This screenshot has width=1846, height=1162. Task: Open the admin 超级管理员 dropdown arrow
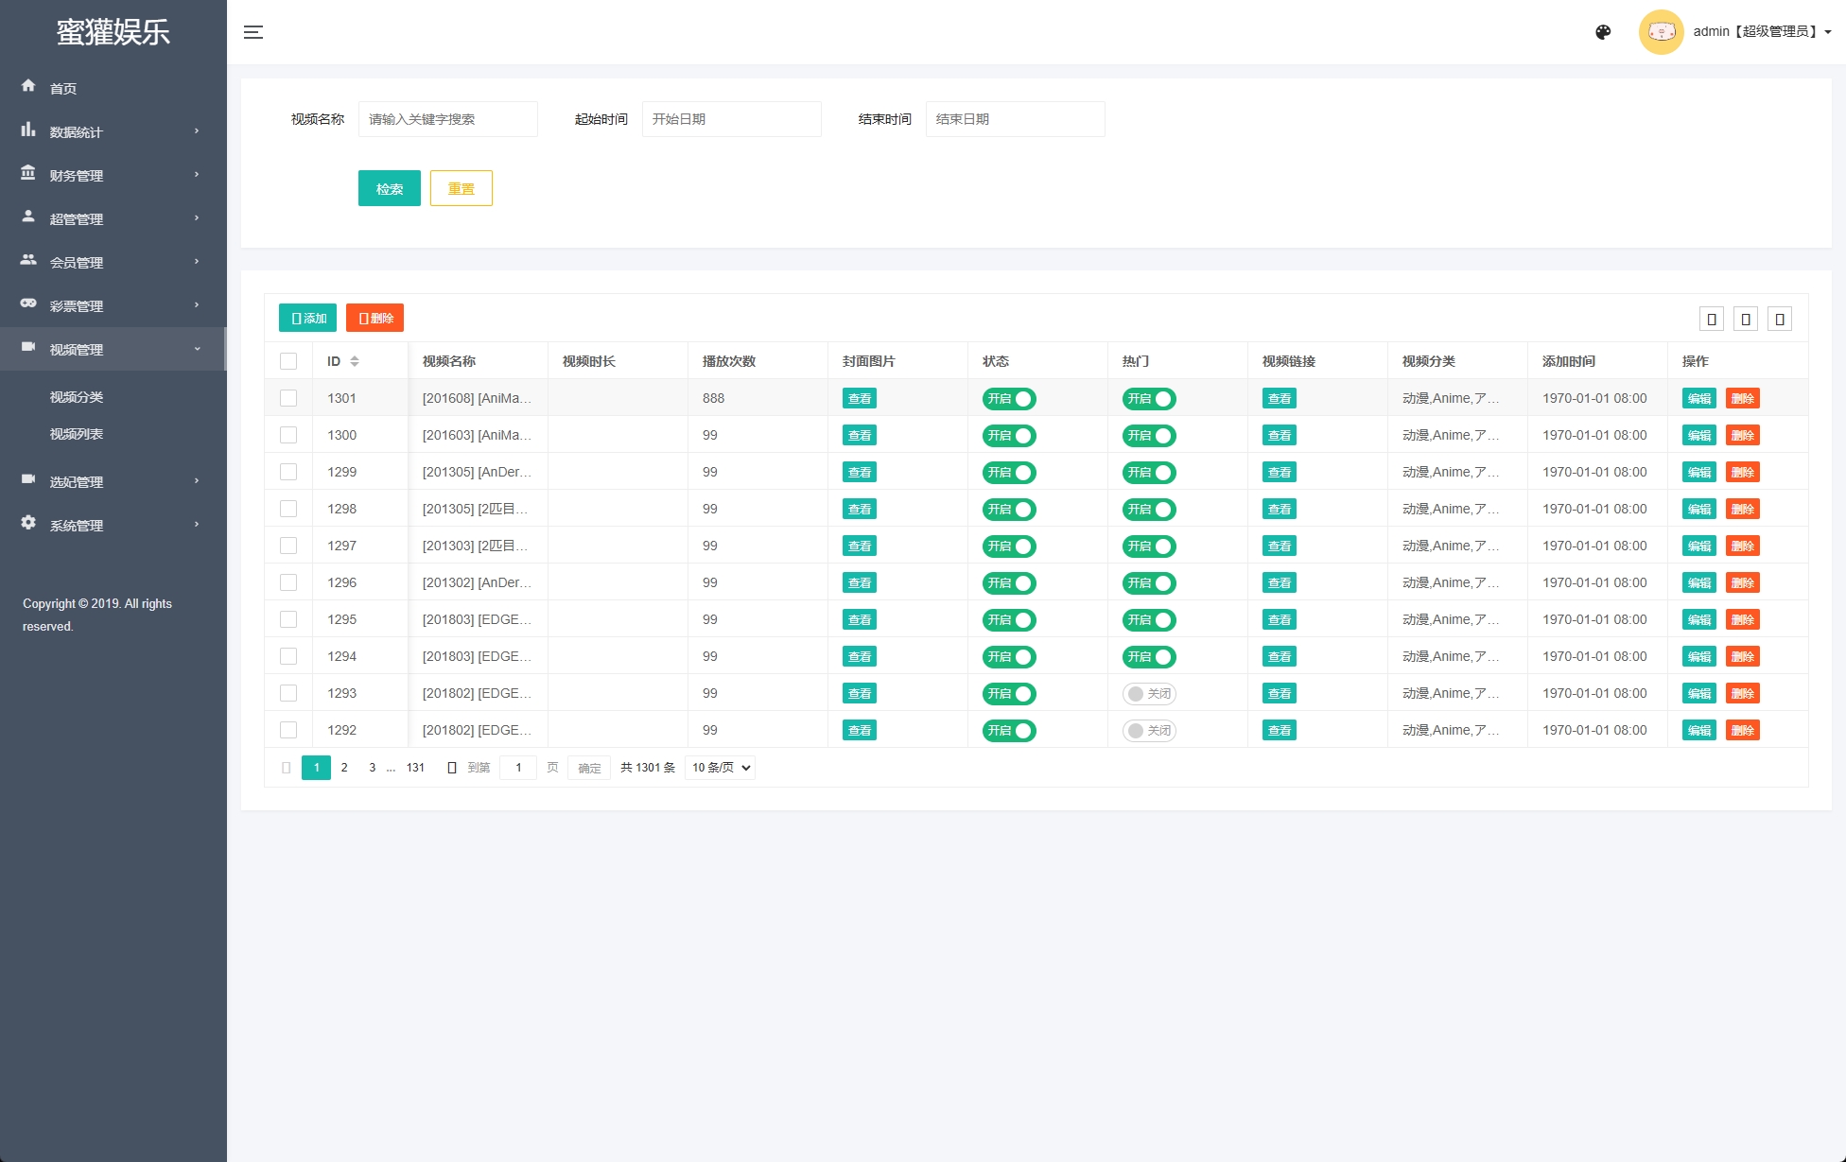pyautogui.click(x=1828, y=32)
